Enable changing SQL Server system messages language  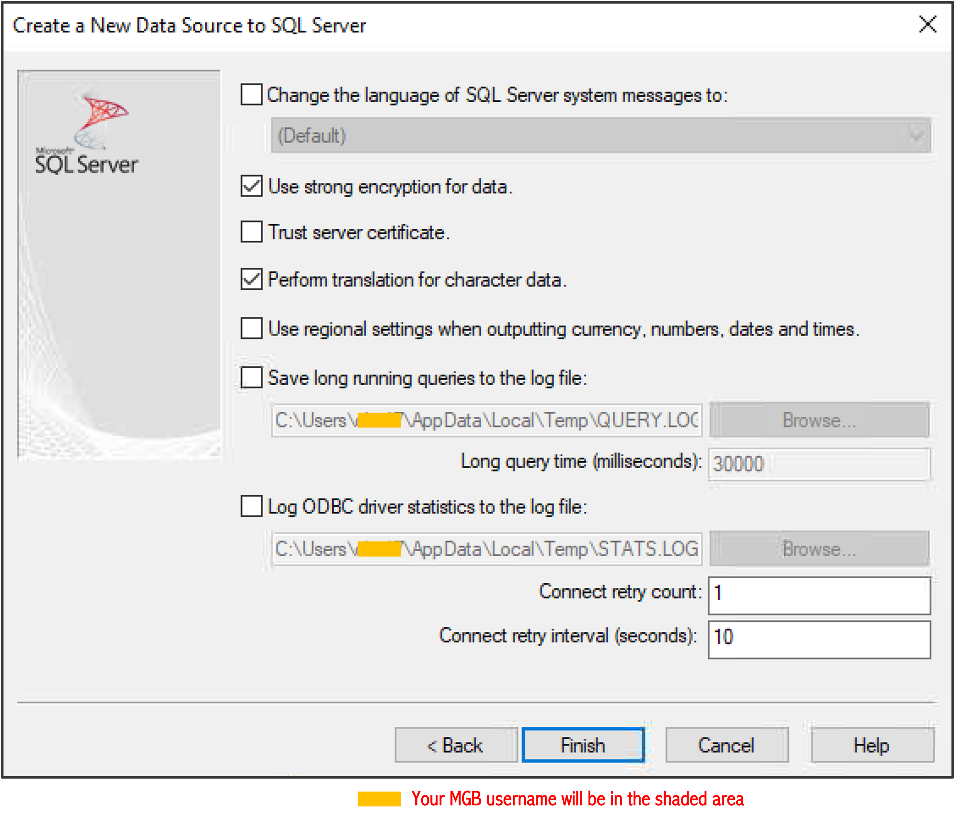[252, 95]
